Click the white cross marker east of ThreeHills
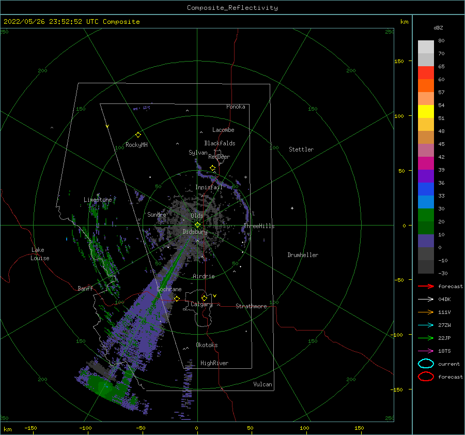 [x=292, y=208]
